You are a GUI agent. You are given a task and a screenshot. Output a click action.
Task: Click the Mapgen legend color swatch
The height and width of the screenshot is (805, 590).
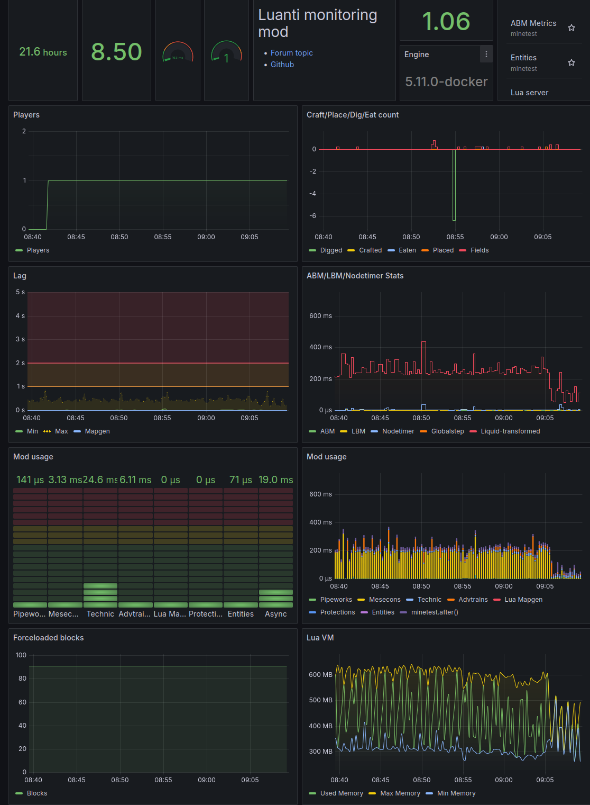click(x=77, y=431)
